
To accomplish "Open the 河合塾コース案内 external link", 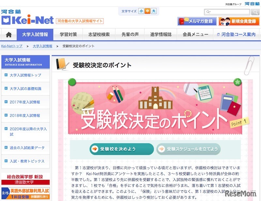I will point(236,35).
